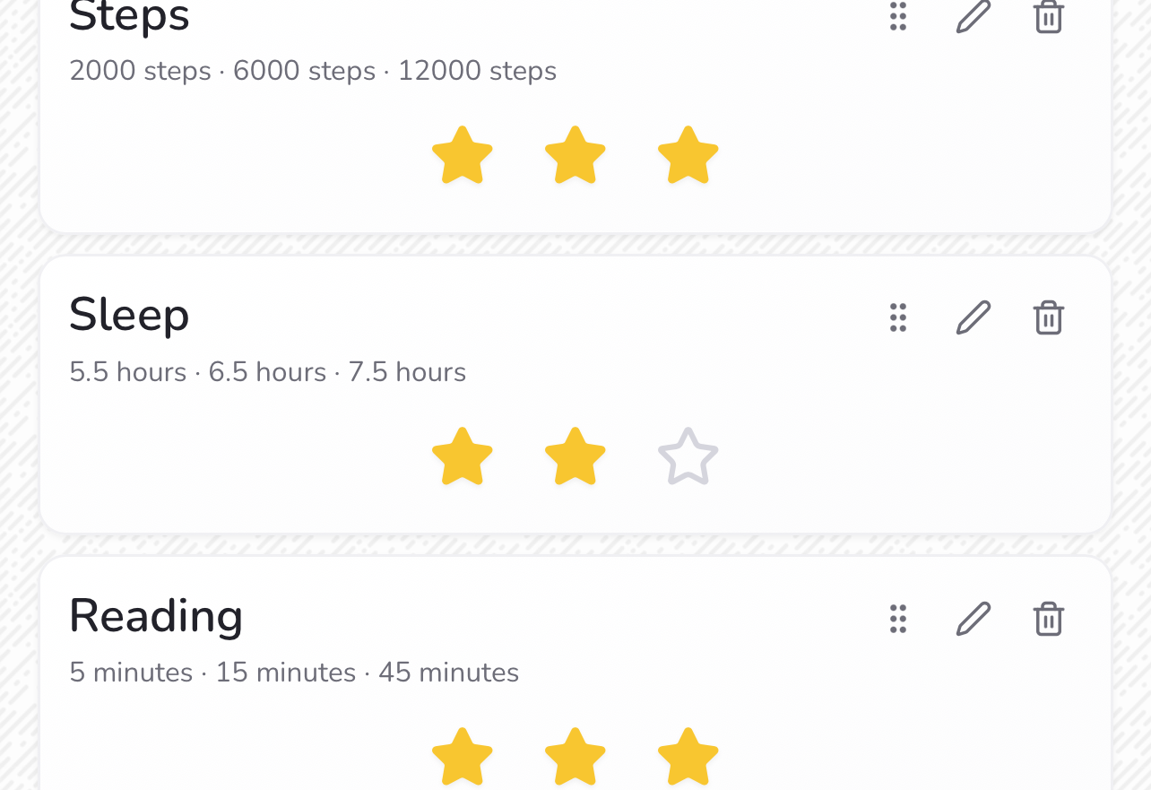Click the drag handle on the Steps card
The height and width of the screenshot is (790, 1151).
tap(898, 16)
